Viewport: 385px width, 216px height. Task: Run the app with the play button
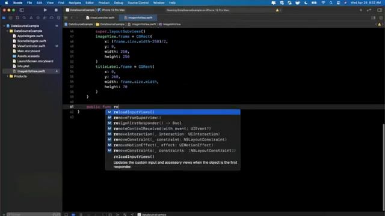click(x=45, y=10)
